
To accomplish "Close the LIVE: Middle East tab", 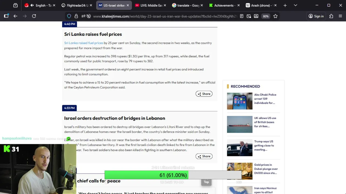I will coord(165,5).
